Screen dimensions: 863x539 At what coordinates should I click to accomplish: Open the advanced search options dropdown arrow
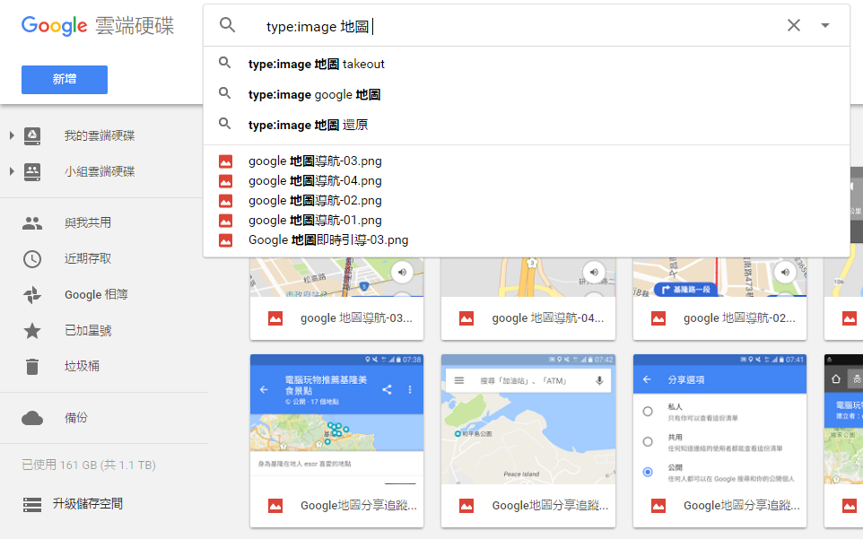coord(825,25)
